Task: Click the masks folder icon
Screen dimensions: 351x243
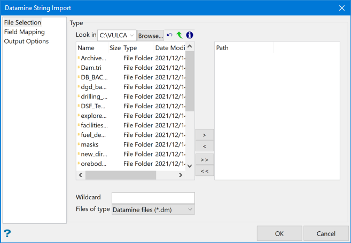Action: pos(79,144)
